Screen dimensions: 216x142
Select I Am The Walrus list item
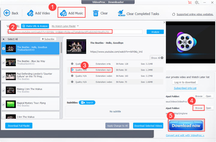coord(30,115)
